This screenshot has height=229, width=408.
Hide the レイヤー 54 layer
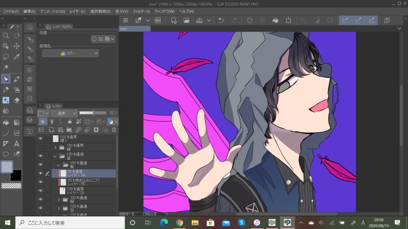(x=40, y=174)
